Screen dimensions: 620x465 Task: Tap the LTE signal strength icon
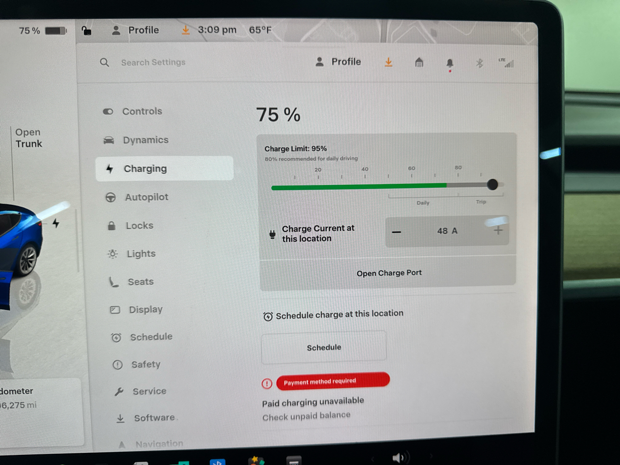pyautogui.click(x=506, y=63)
